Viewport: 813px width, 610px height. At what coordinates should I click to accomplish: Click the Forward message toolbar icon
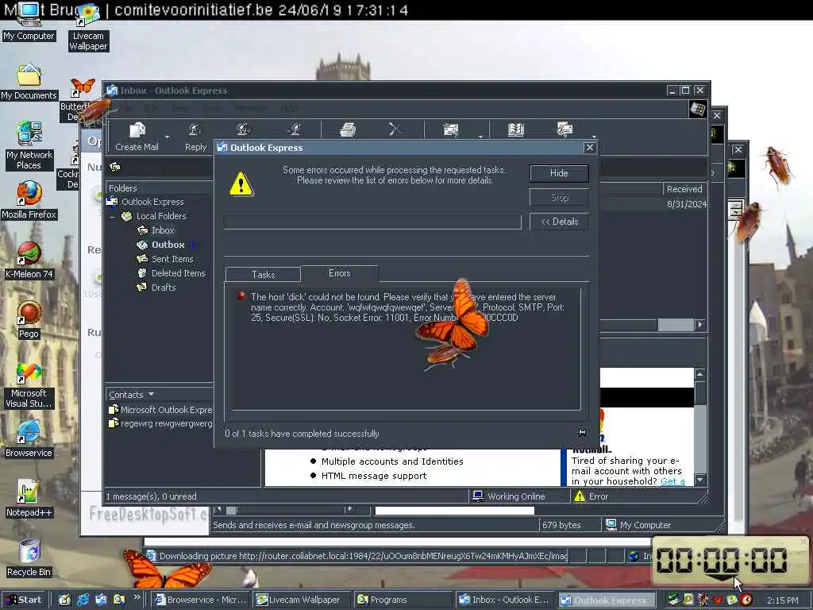[x=295, y=129]
